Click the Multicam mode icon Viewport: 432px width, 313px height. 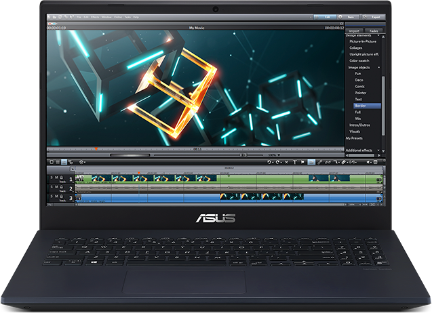pos(71,162)
